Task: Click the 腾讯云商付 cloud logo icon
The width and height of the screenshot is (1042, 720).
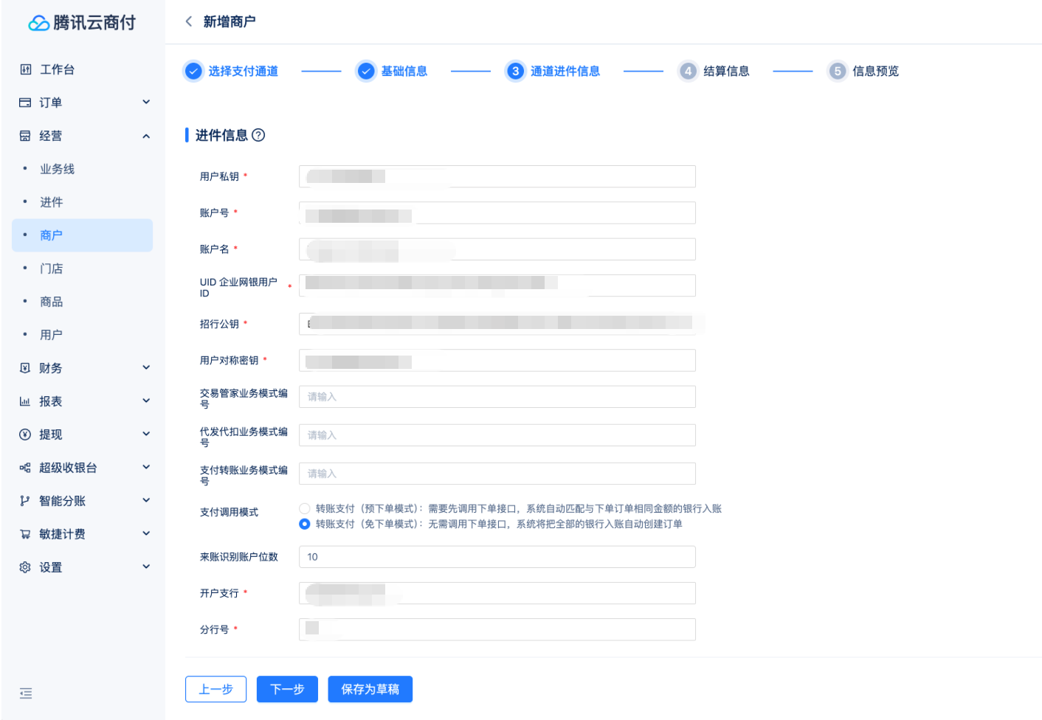Action: click(x=38, y=24)
